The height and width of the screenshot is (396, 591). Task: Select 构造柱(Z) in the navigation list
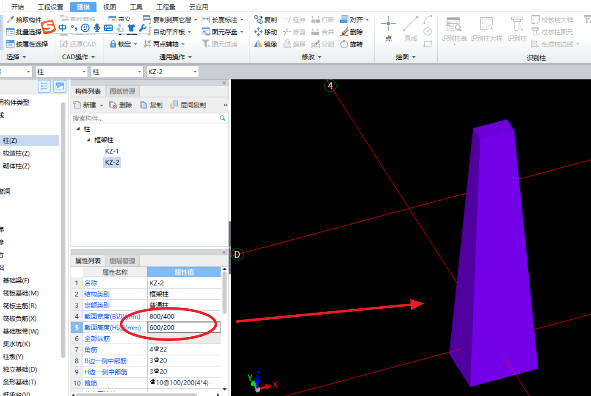16,153
